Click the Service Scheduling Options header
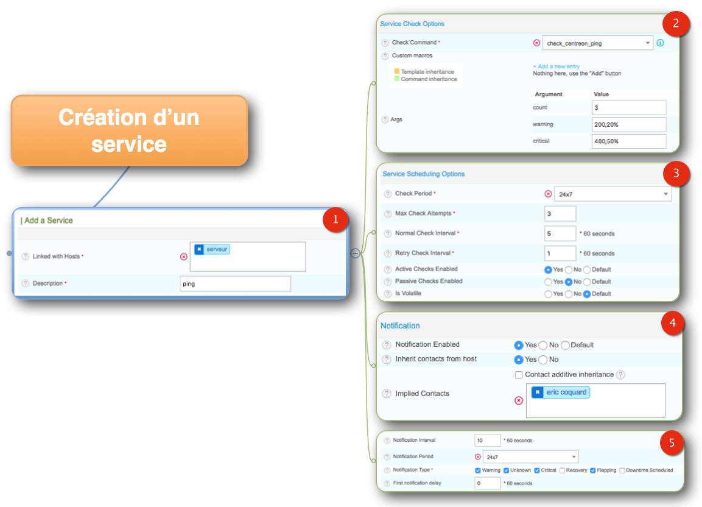The width and height of the screenshot is (702, 507). [423, 174]
